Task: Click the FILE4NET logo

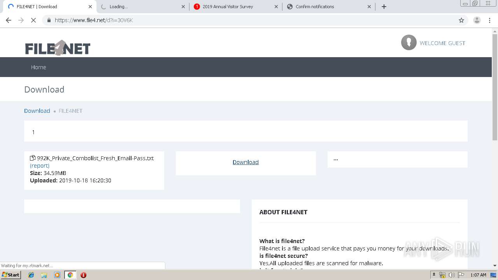Action: (58, 48)
